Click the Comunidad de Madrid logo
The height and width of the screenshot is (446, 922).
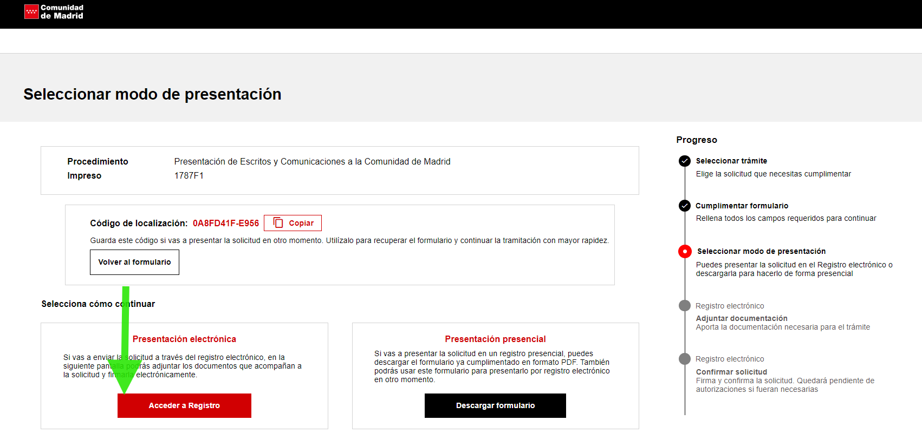[54, 12]
